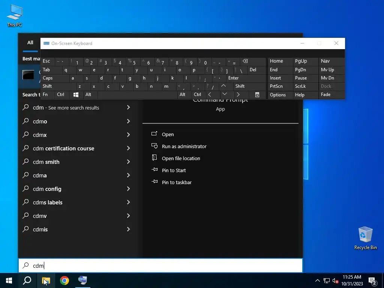Viewport: 384px width, 288px height.
Task: Toggle the left Ctrl key
Action: (62, 95)
